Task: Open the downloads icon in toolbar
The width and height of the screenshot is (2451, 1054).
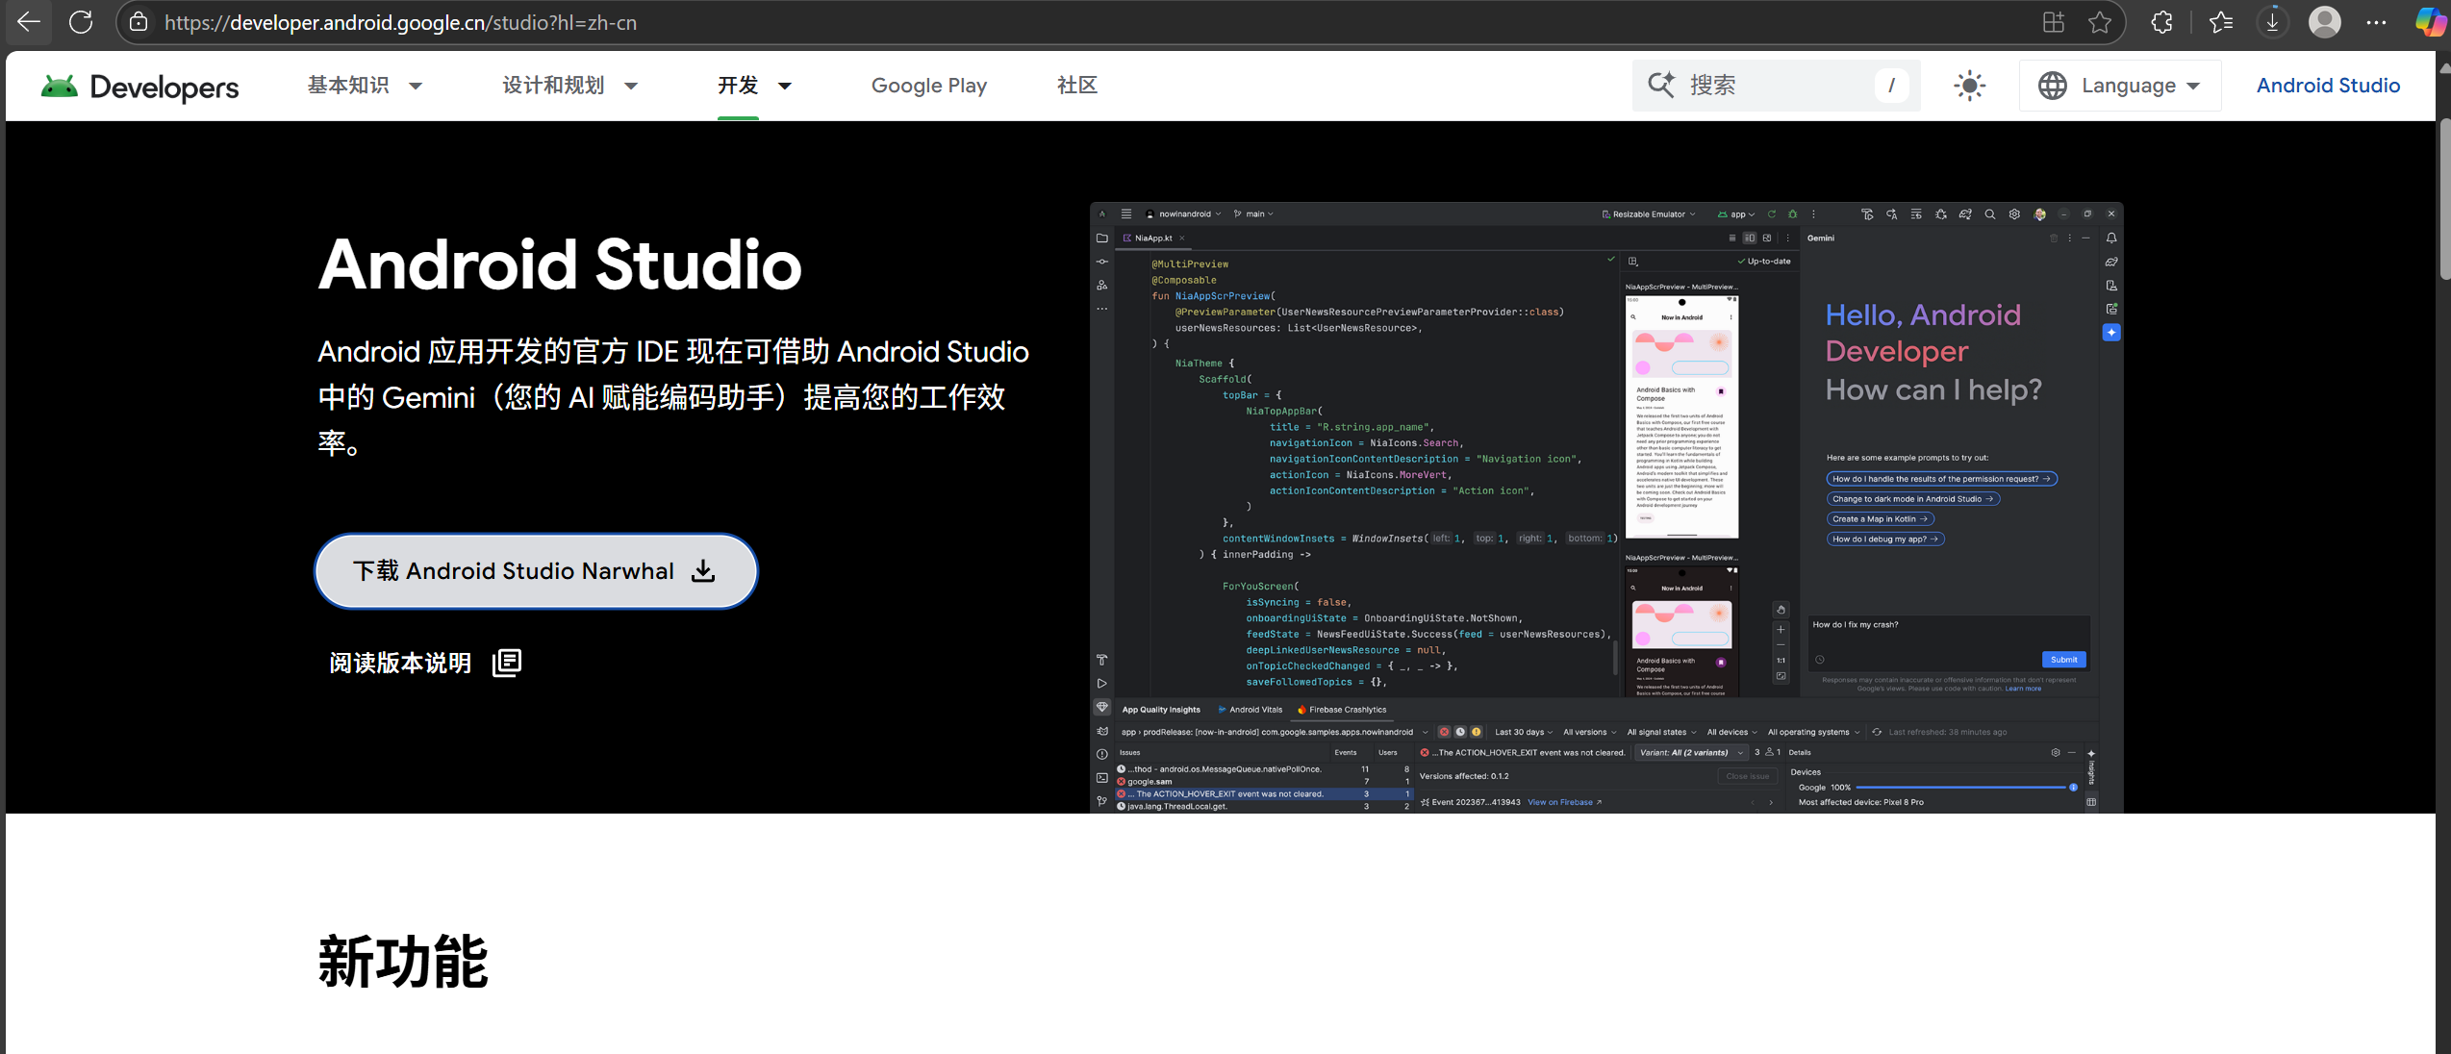Action: pos(2272,22)
